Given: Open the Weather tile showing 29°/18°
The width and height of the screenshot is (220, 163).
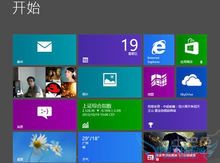Looking at the screenshot, I should (x=110, y=147).
